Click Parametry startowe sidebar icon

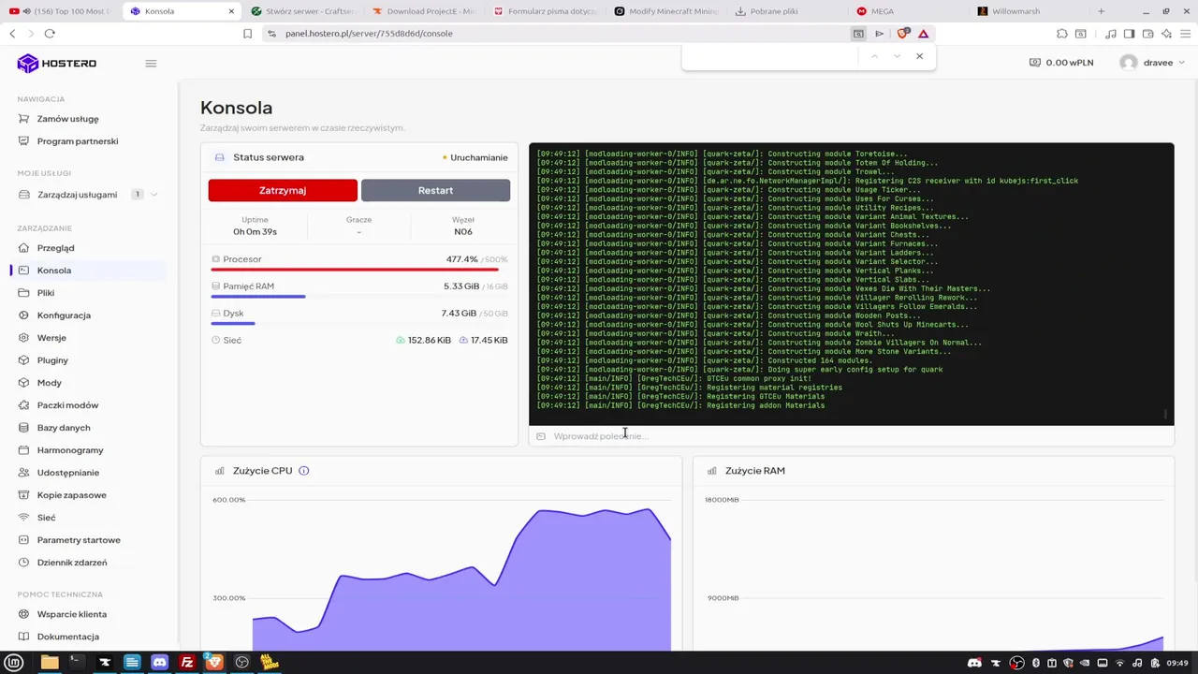24,540
